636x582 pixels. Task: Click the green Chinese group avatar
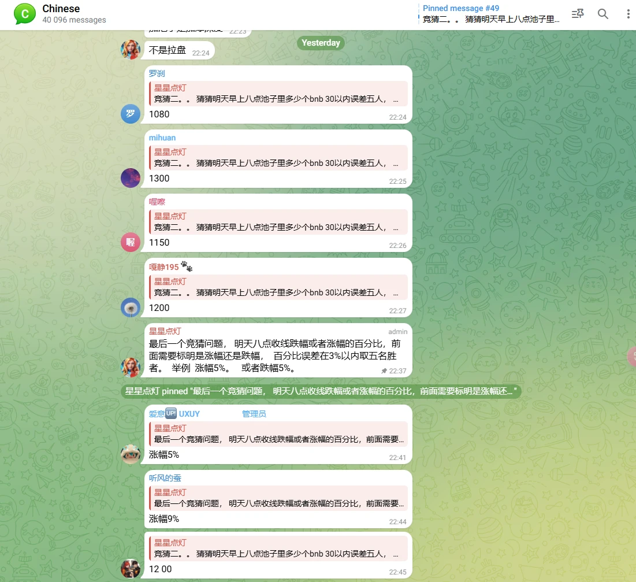pos(25,14)
